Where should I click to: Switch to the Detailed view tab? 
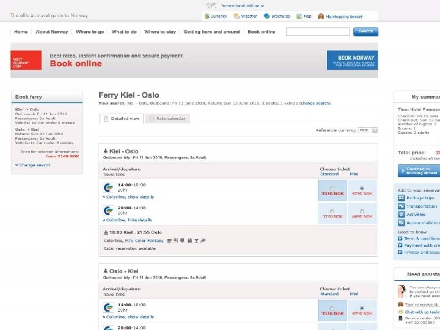click(122, 119)
